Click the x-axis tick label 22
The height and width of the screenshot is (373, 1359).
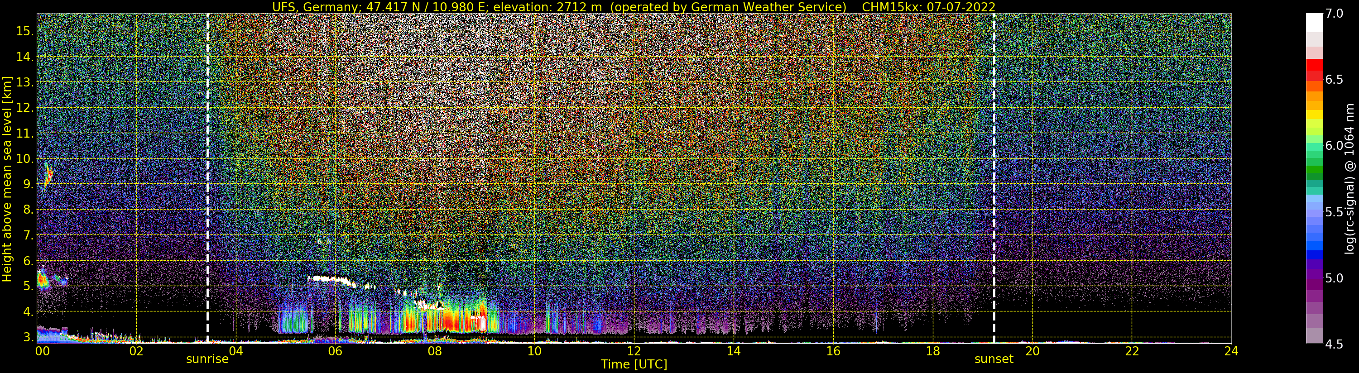pyautogui.click(x=1132, y=351)
